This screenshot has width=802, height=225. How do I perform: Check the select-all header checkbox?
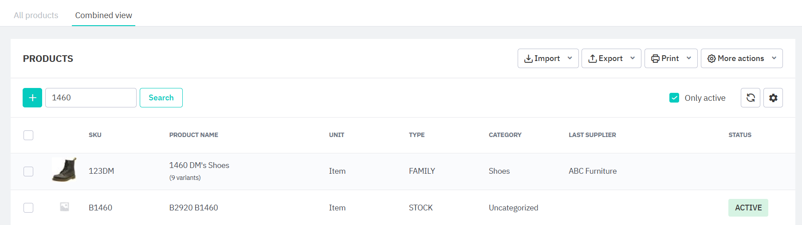pyautogui.click(x=28, y=135)
